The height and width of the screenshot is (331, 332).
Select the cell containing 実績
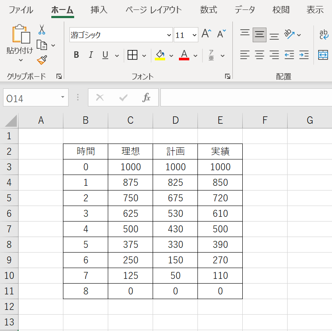pyautogui.click(x=220, y=151)
